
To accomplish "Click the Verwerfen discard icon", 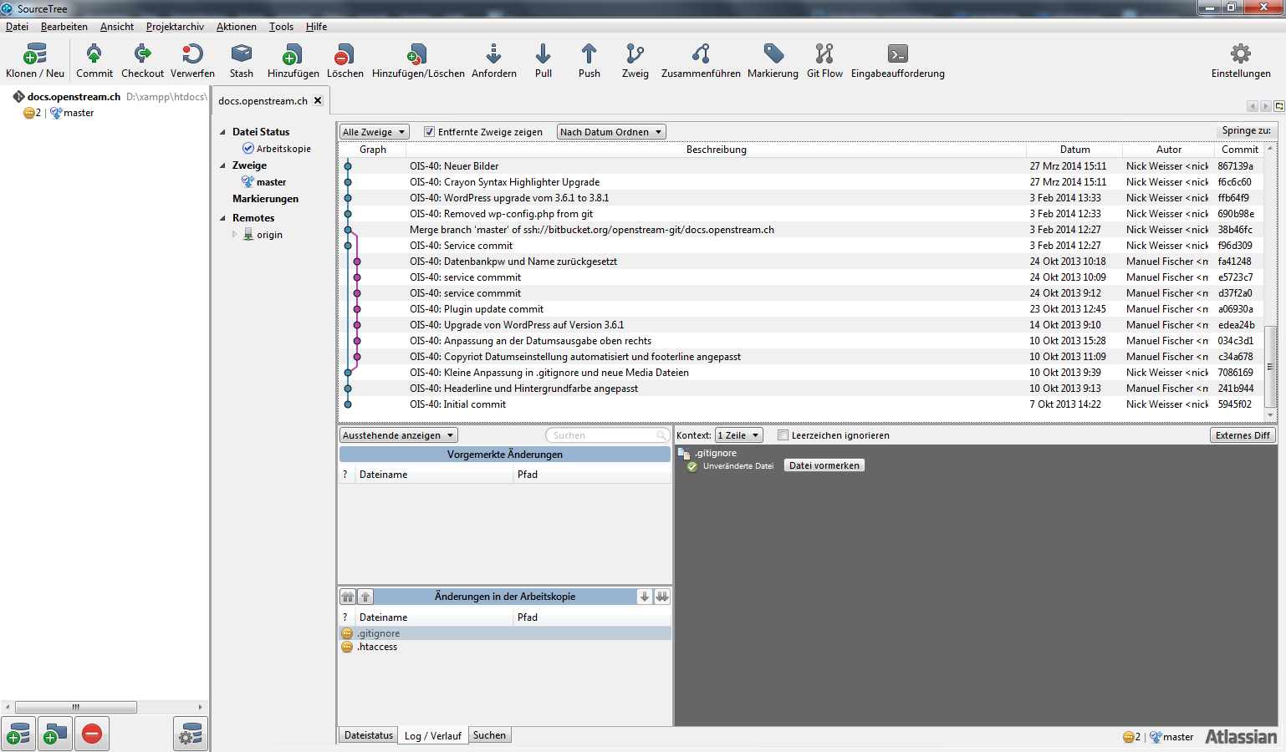I will coord(192,55).
